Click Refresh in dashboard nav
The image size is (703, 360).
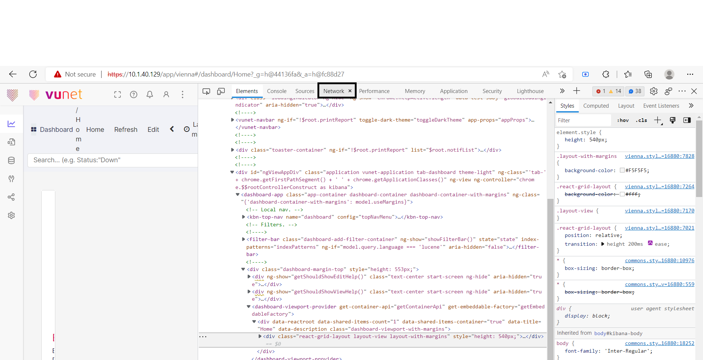point(126,130)
